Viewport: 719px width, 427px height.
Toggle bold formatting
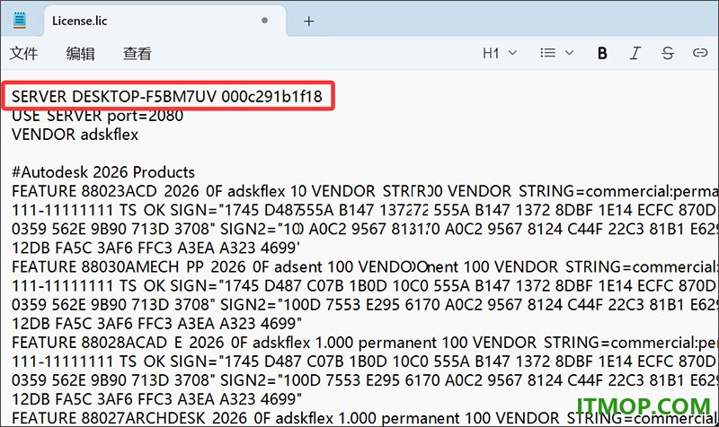point(602,54)
